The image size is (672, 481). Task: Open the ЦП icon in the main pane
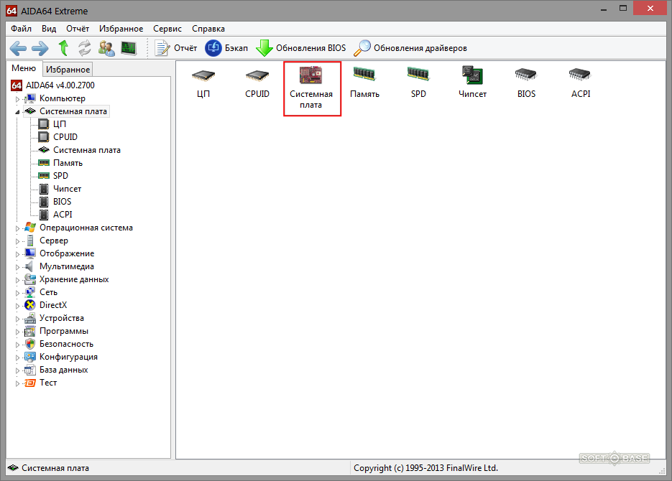point(203,83)
